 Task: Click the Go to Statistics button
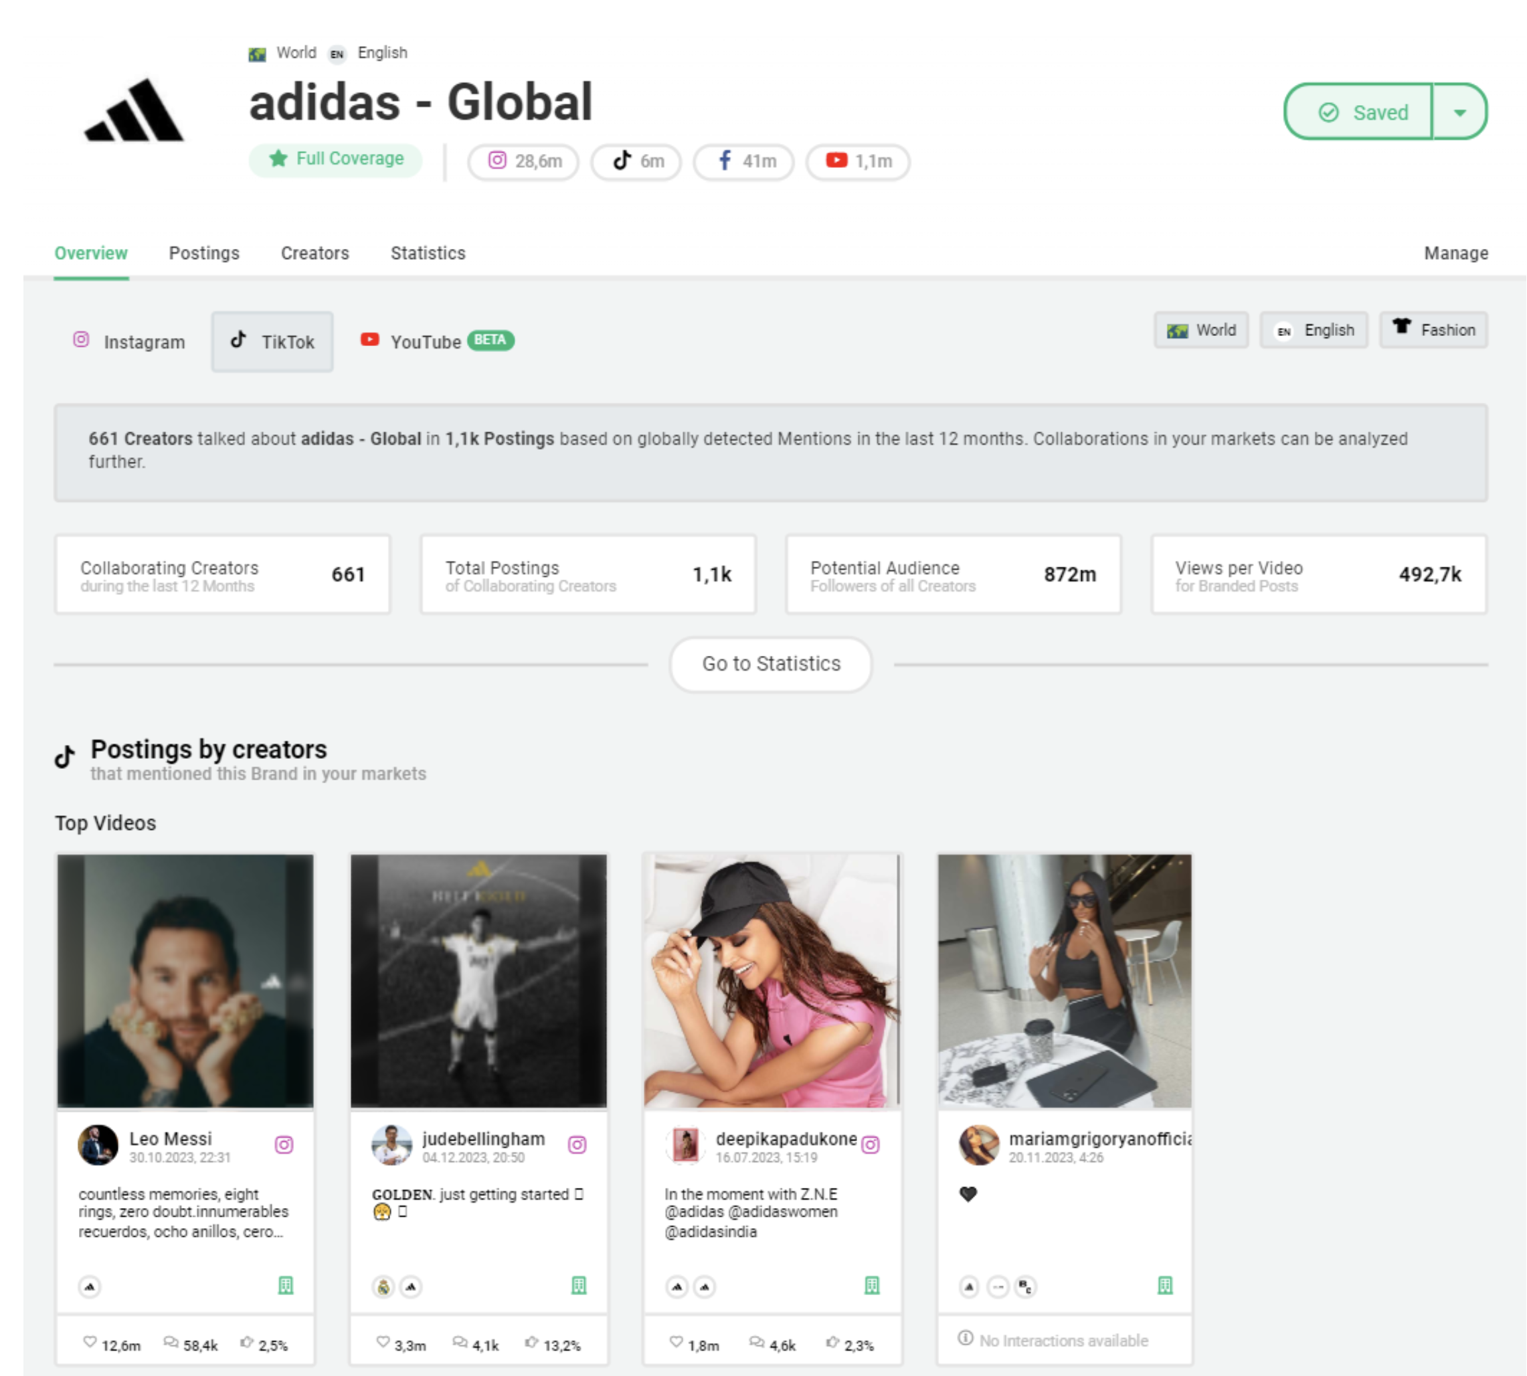pyautogui.click(x=770, y=664)
